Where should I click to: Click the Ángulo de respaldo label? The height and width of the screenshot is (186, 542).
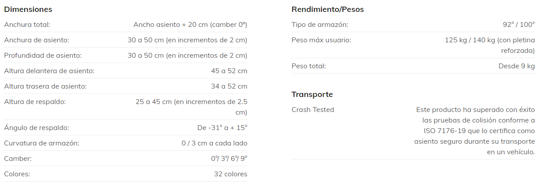(x=37, y=128)
